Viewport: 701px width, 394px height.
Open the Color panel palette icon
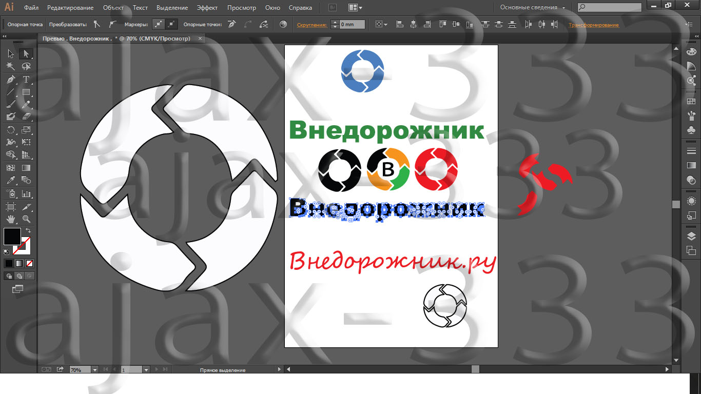tap(691, 51)
